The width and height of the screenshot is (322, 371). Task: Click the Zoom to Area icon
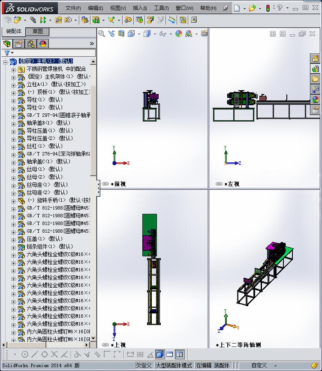click(x=102, y=33)
